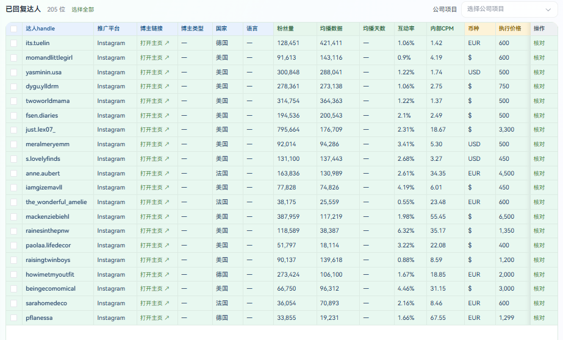
Task: Open mackenziebiehl homepage link
Action: click(154, 217)
